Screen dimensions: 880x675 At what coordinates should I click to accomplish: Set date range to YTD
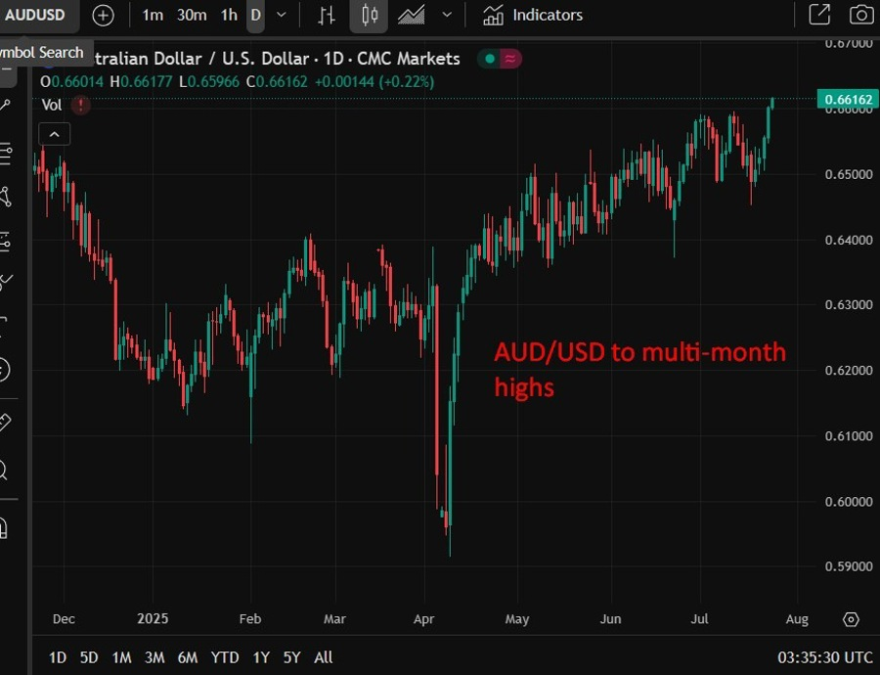tap(225, 657)
